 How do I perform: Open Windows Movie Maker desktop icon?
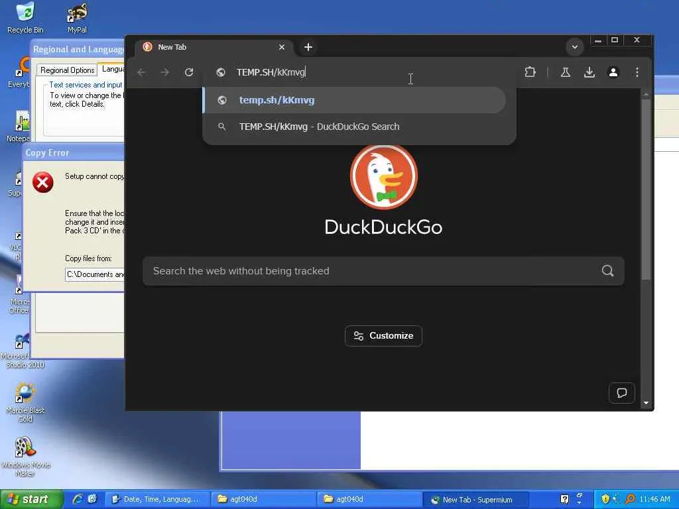[25, 457]
